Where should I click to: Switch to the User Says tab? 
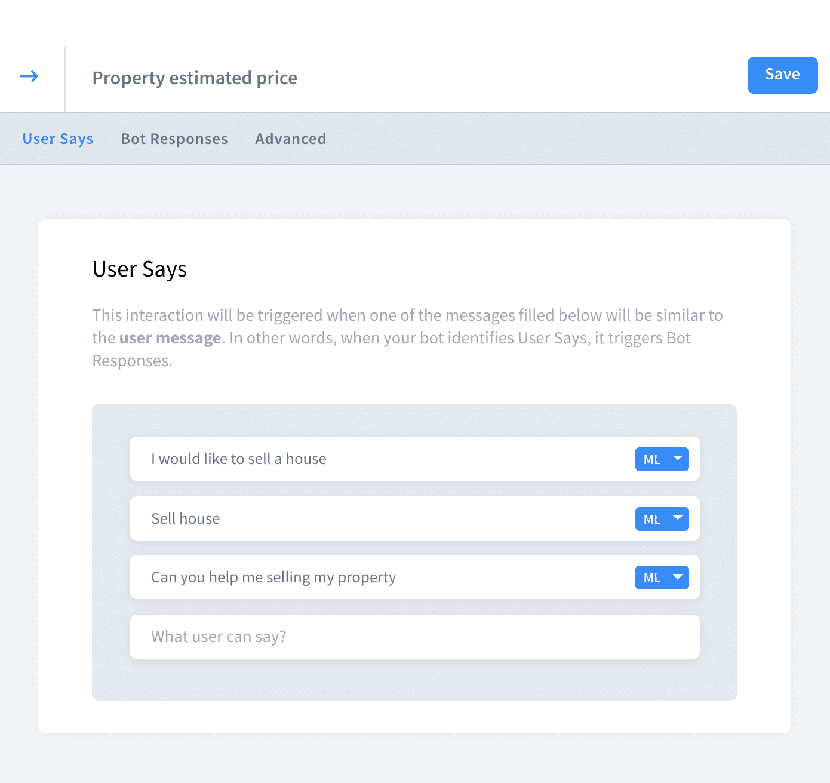click(x=58, y=139)
